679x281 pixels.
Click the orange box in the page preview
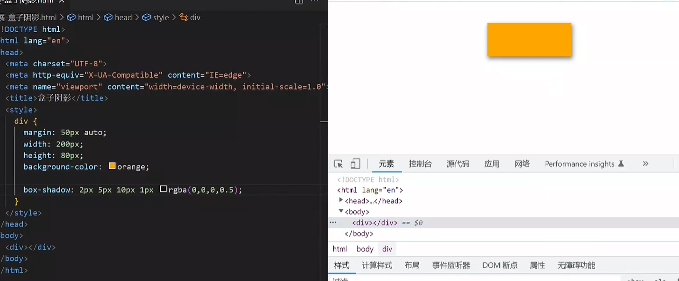[x=529, y=40]
